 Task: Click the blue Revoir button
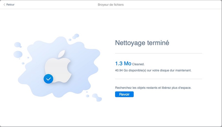(x=124, y=94)
